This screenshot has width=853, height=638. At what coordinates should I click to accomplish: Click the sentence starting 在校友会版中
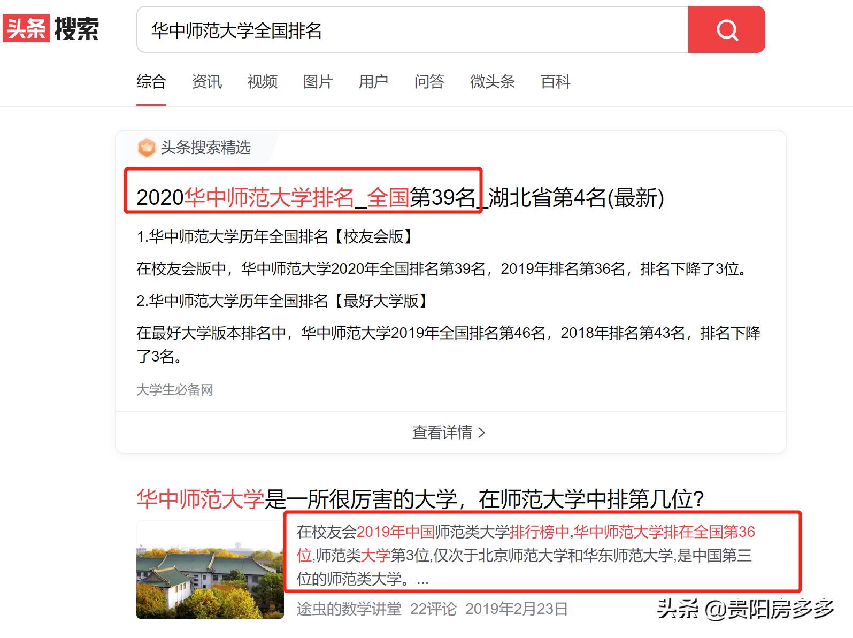click(x=443, y=268)
